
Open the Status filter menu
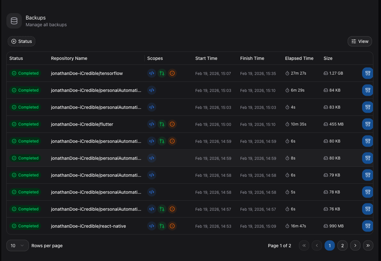click(x=21, y=41)
